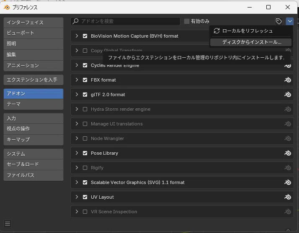Open the 視点の操作 tab

tap(34, 129)
